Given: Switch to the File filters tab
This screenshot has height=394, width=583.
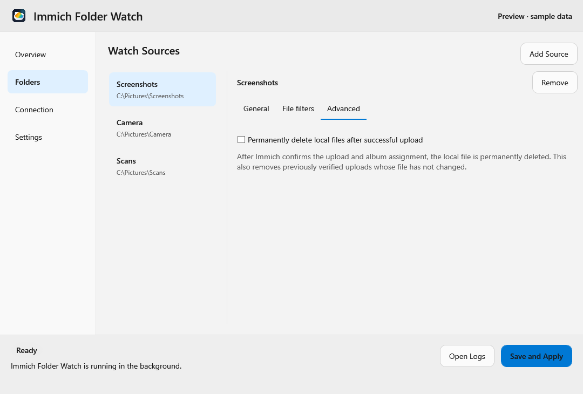Looking at the screenshot, I should pyautogui.click(x=298, y=108).
